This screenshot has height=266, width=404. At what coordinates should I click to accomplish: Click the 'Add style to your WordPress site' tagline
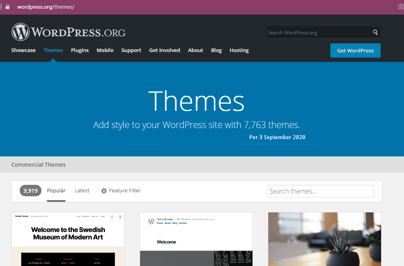[196, 125]
